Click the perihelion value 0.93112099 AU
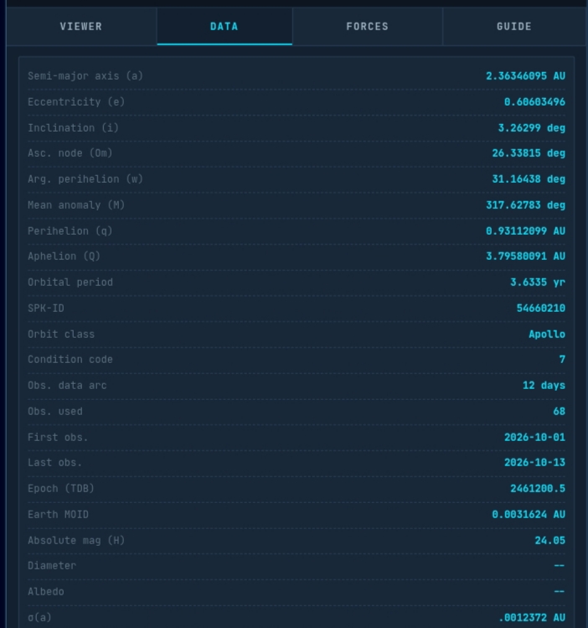 [x=525, y=231]
